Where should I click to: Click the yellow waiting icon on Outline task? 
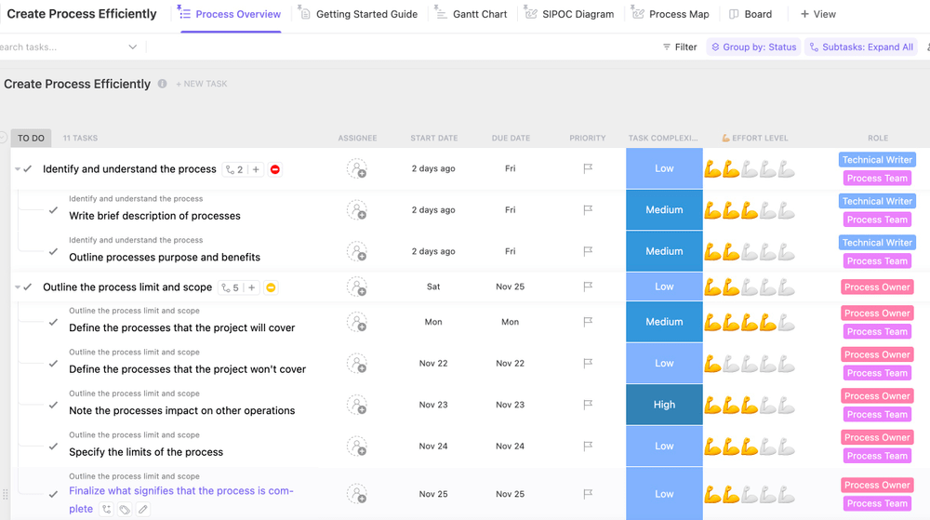pyautogui.click(x=271, y=287)
